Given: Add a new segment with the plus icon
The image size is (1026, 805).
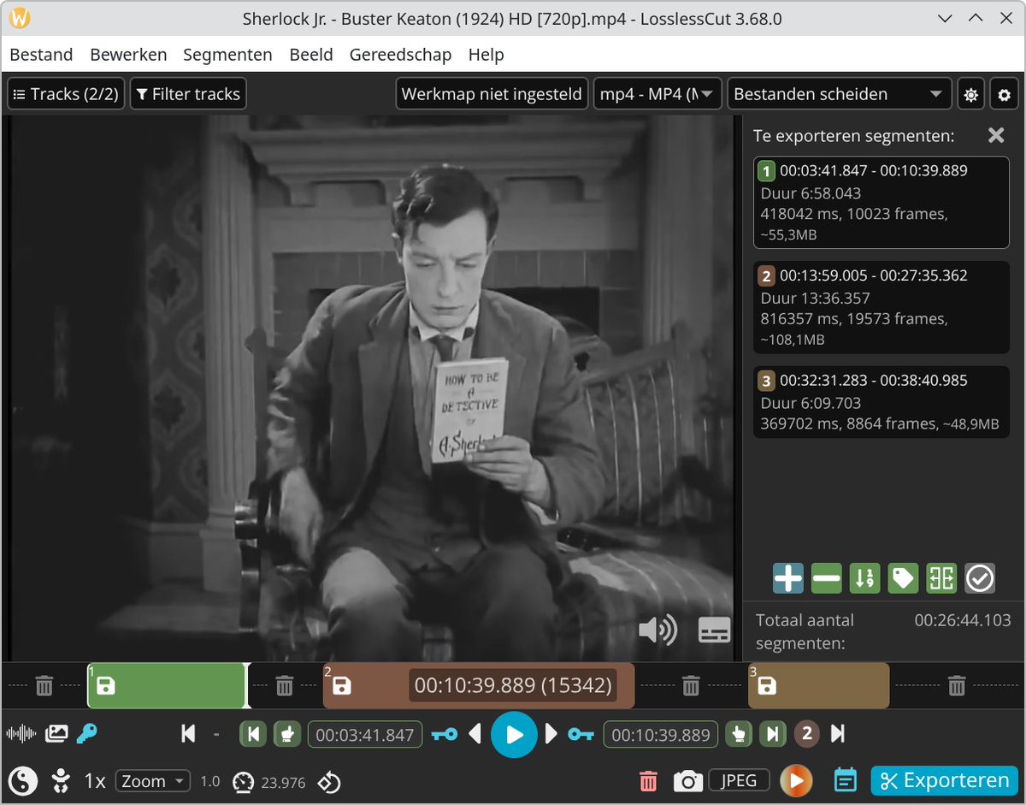Looking at the screenshot, I should click(787, 579).
